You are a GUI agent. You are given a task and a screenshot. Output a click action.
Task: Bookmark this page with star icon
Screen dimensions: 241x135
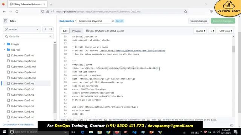[186, 12]
